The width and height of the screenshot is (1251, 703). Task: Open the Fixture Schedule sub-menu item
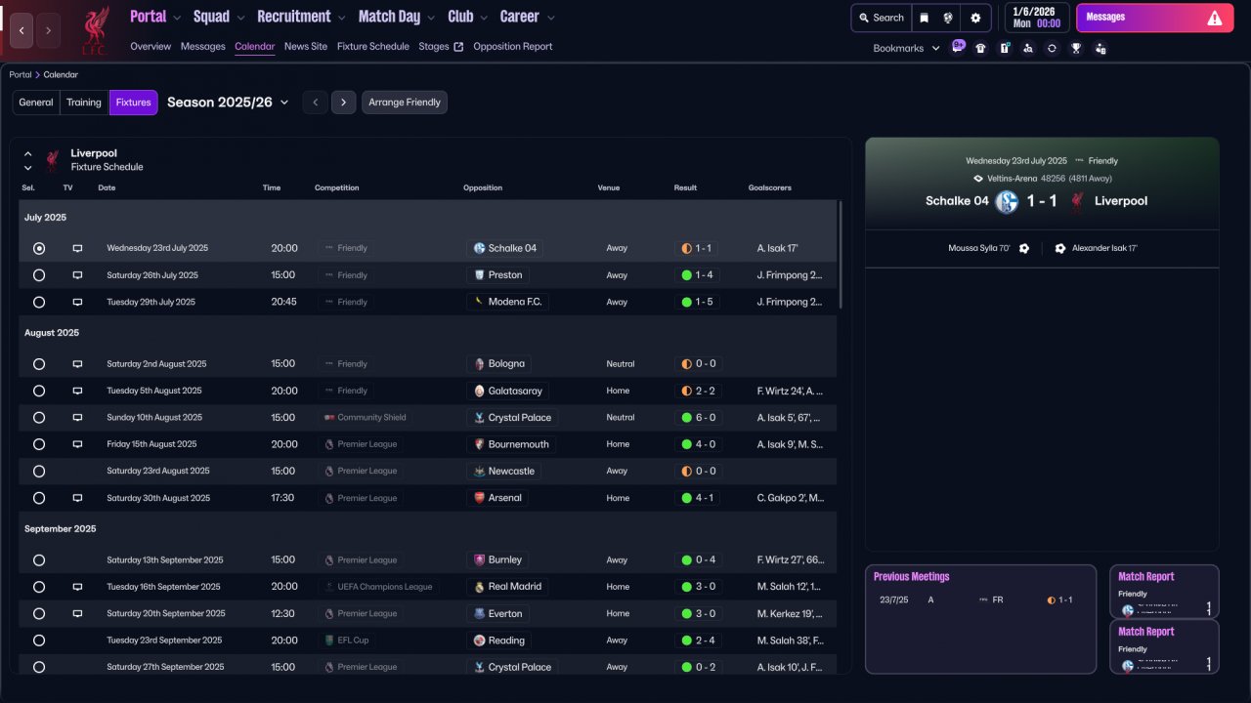372,46
